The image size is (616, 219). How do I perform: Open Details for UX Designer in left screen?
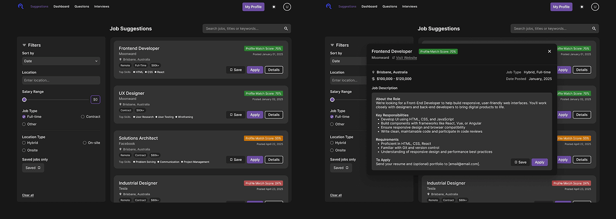pos(274,115)
